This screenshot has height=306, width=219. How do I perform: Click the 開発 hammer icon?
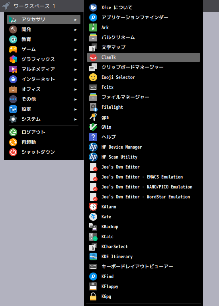(x=13, y=29)
